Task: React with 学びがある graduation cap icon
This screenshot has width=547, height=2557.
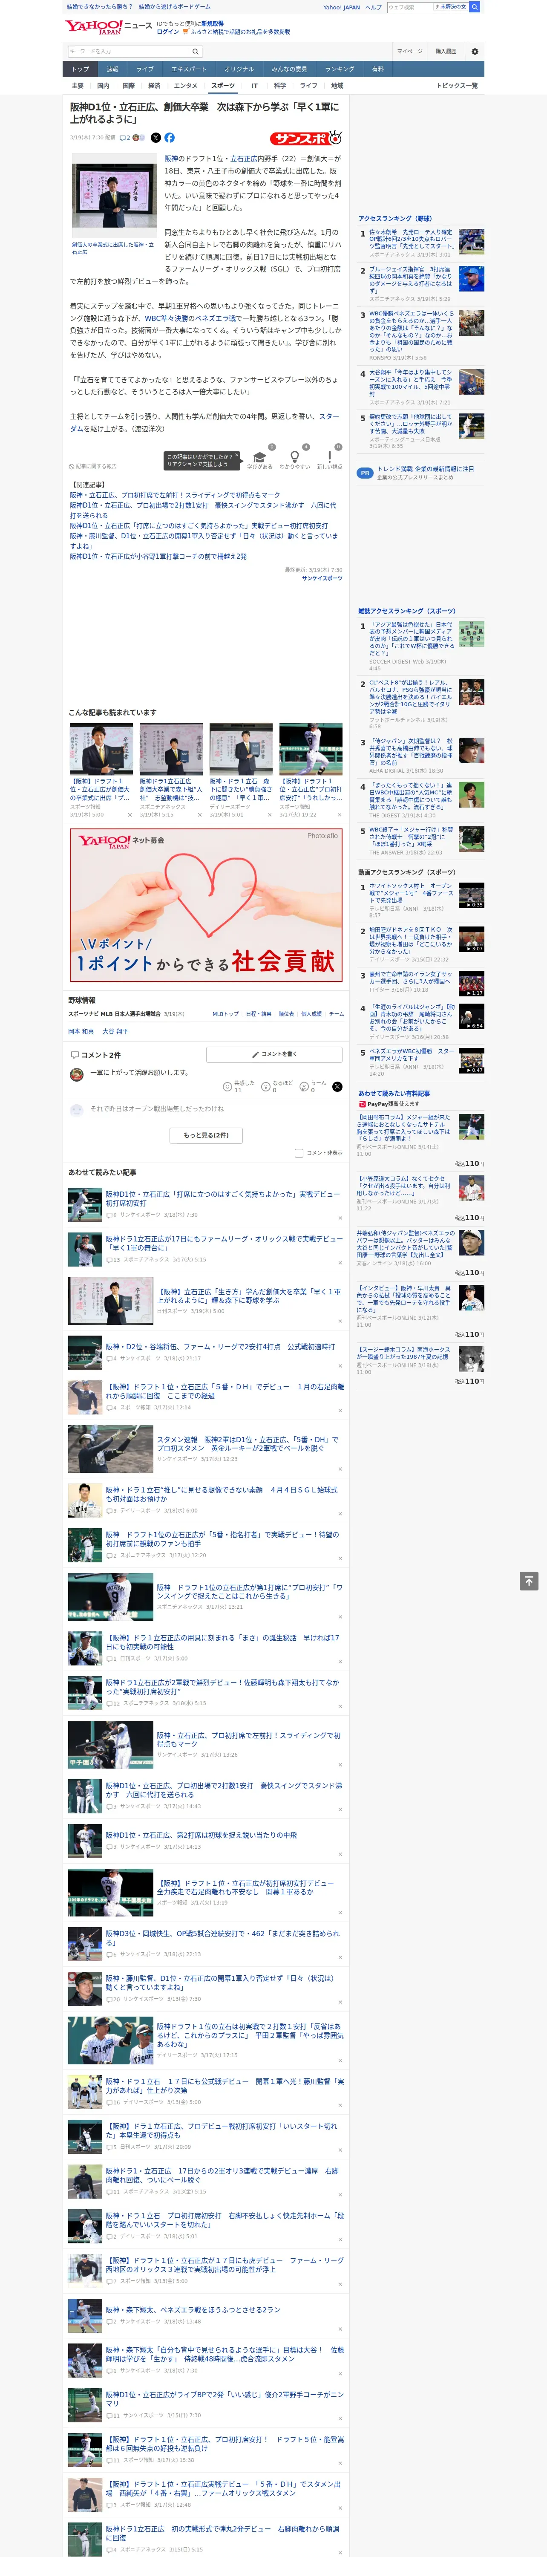Action: (260, 458)
